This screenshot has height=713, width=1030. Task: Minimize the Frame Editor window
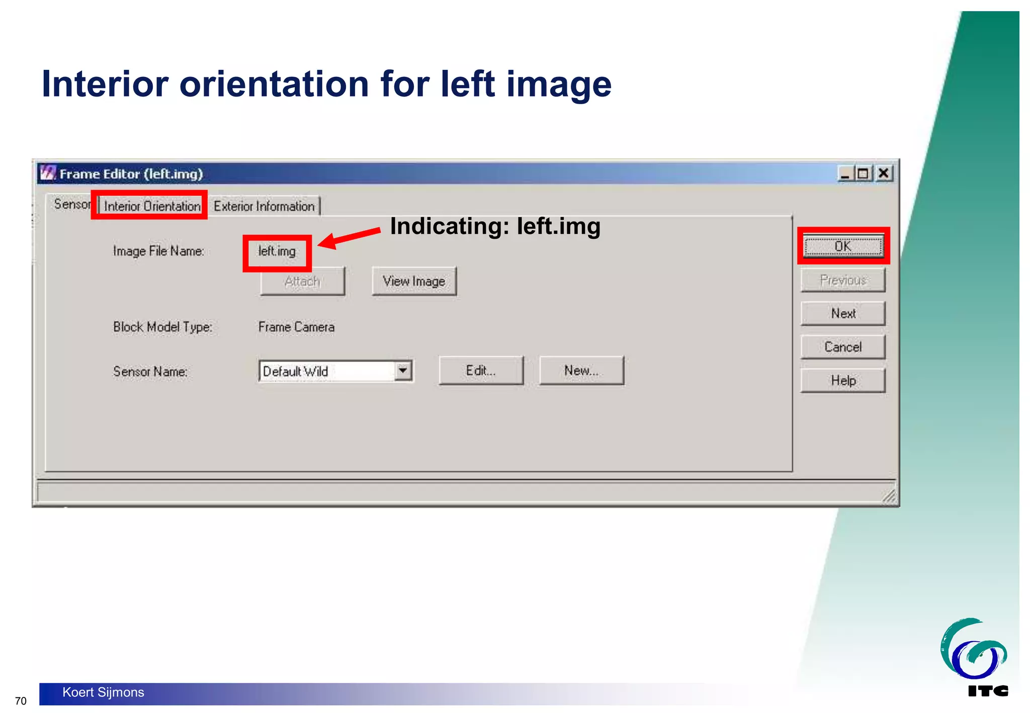click(845, 174)
